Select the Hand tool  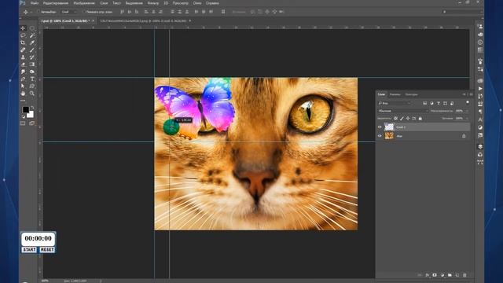pos(23,94)
